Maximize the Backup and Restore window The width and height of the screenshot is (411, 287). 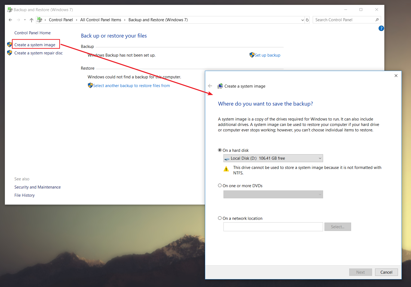point(361,10)
